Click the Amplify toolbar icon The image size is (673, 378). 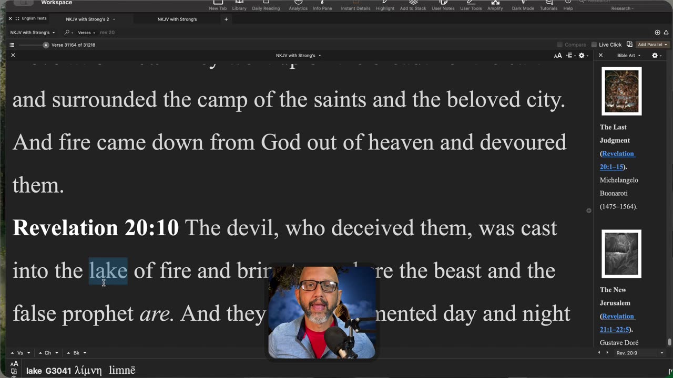coord(495,5)
